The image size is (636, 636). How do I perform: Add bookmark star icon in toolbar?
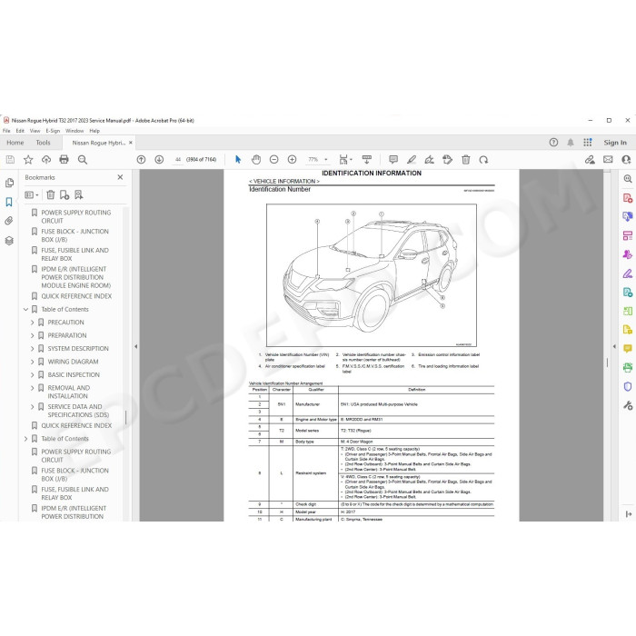28,159
